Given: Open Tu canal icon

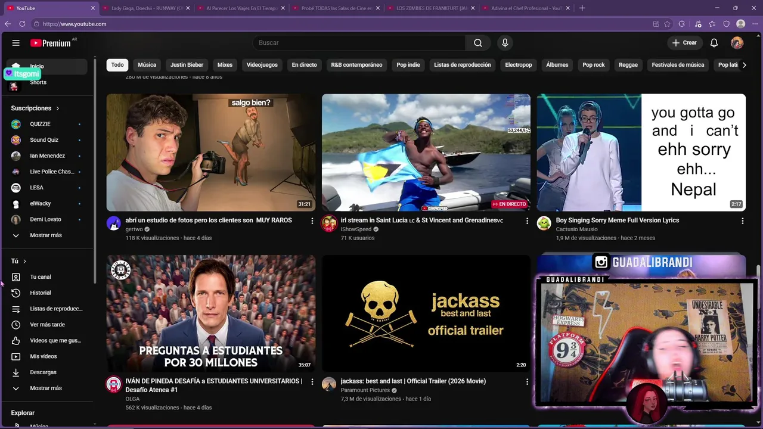Looking at the screenshot, I should (x=16, y=277).
